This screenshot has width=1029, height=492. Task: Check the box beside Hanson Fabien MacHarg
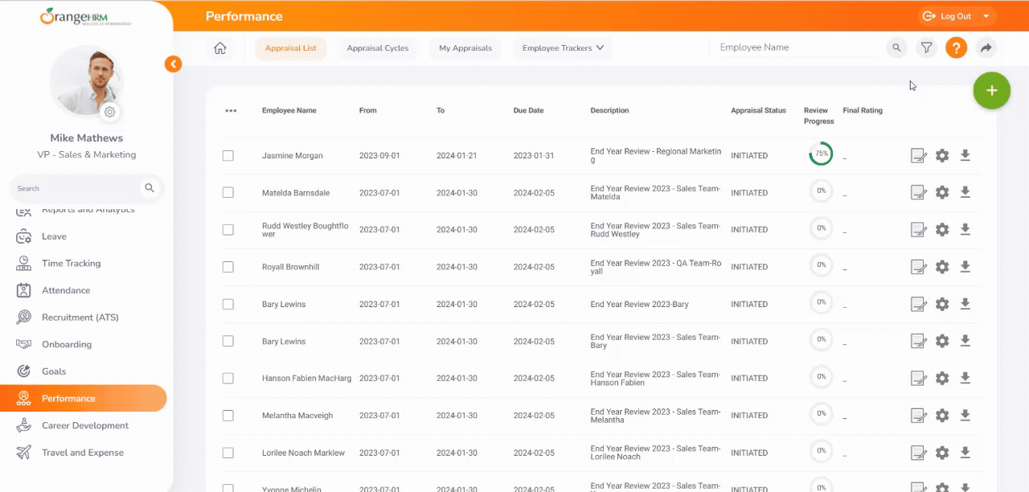point(228,379)
